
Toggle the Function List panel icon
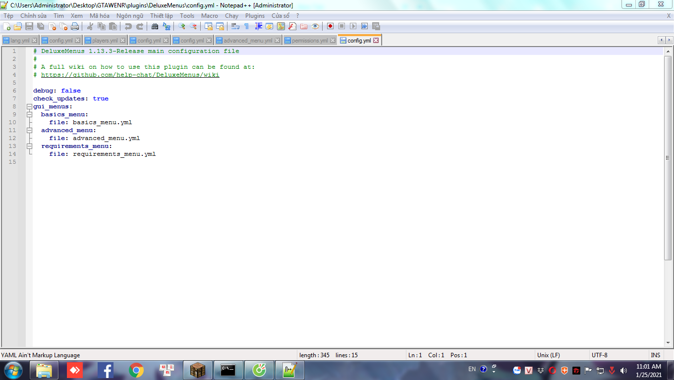coord(292,26)
